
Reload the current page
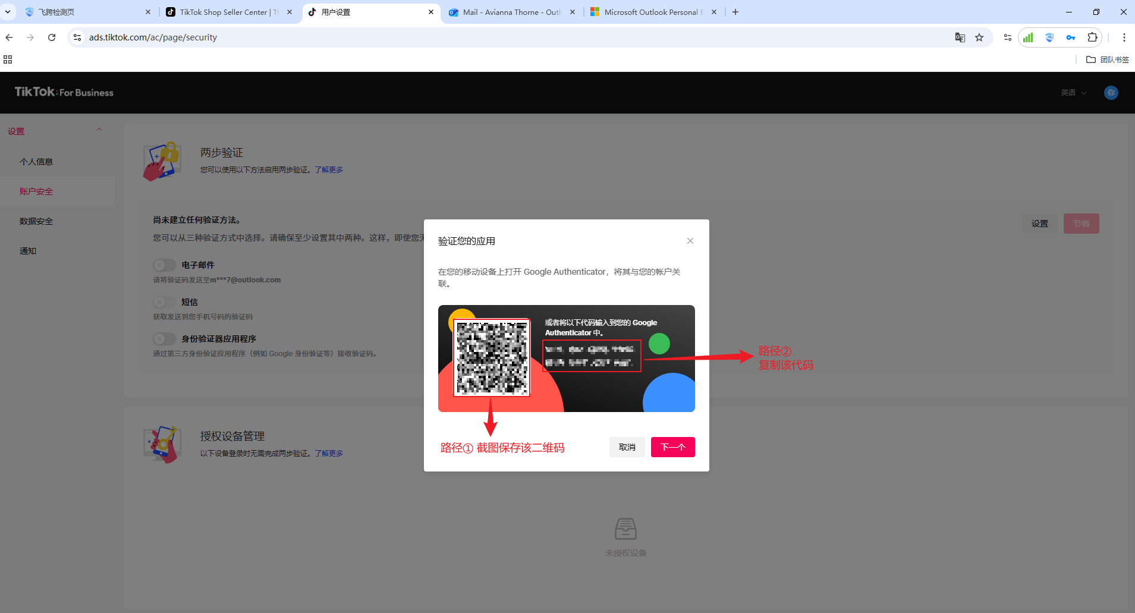point(52,37)
